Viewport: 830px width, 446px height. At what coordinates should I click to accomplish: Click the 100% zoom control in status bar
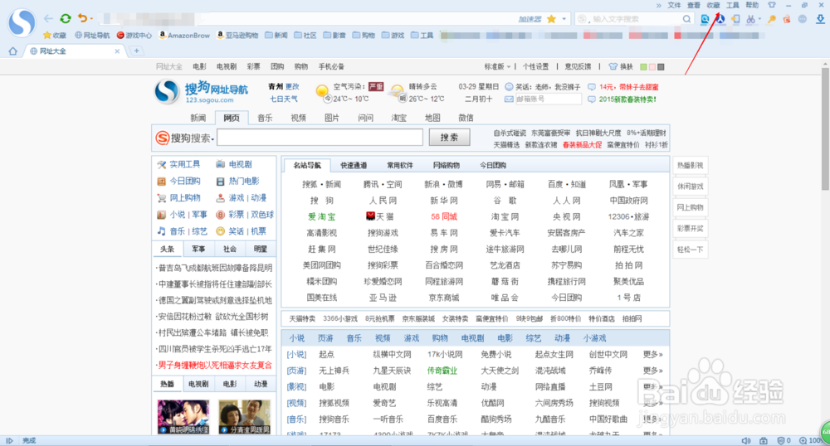pyautogui.click(x=810, y=440)
